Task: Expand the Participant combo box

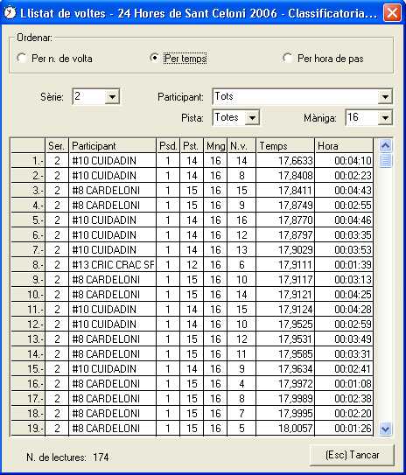Action: 385,96
